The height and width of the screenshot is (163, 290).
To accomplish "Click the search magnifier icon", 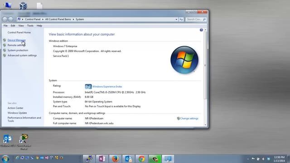I will pyautogui.click(x=204, y=19).
